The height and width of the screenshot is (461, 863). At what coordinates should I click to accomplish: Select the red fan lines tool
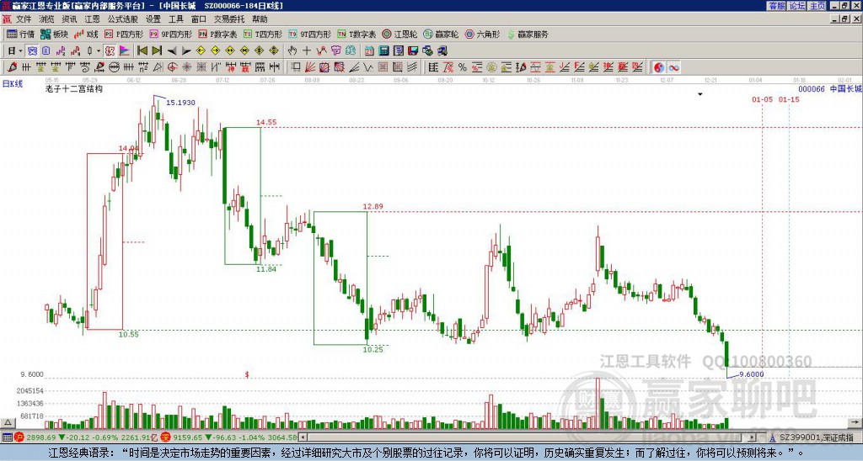310,67
